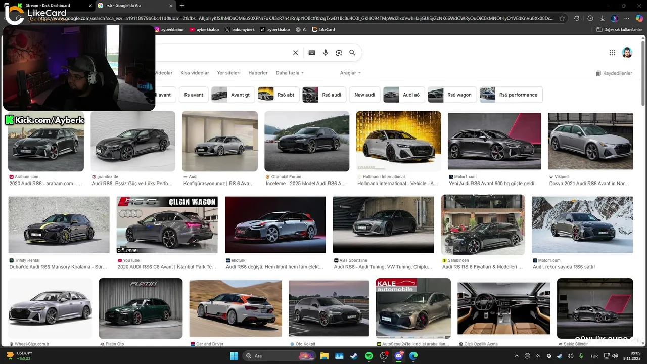The image size is (647, 364).
Task: Open Edge browser taskbar icon
Action: 413,356
